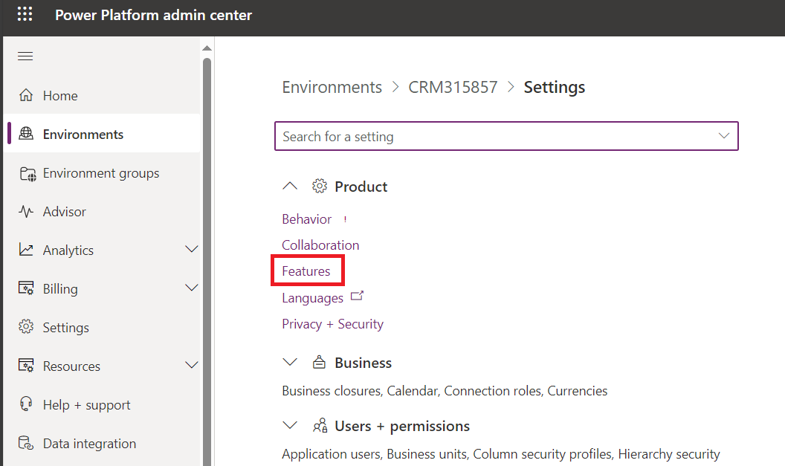Click the Environments globe icon

tap(26, 134)
